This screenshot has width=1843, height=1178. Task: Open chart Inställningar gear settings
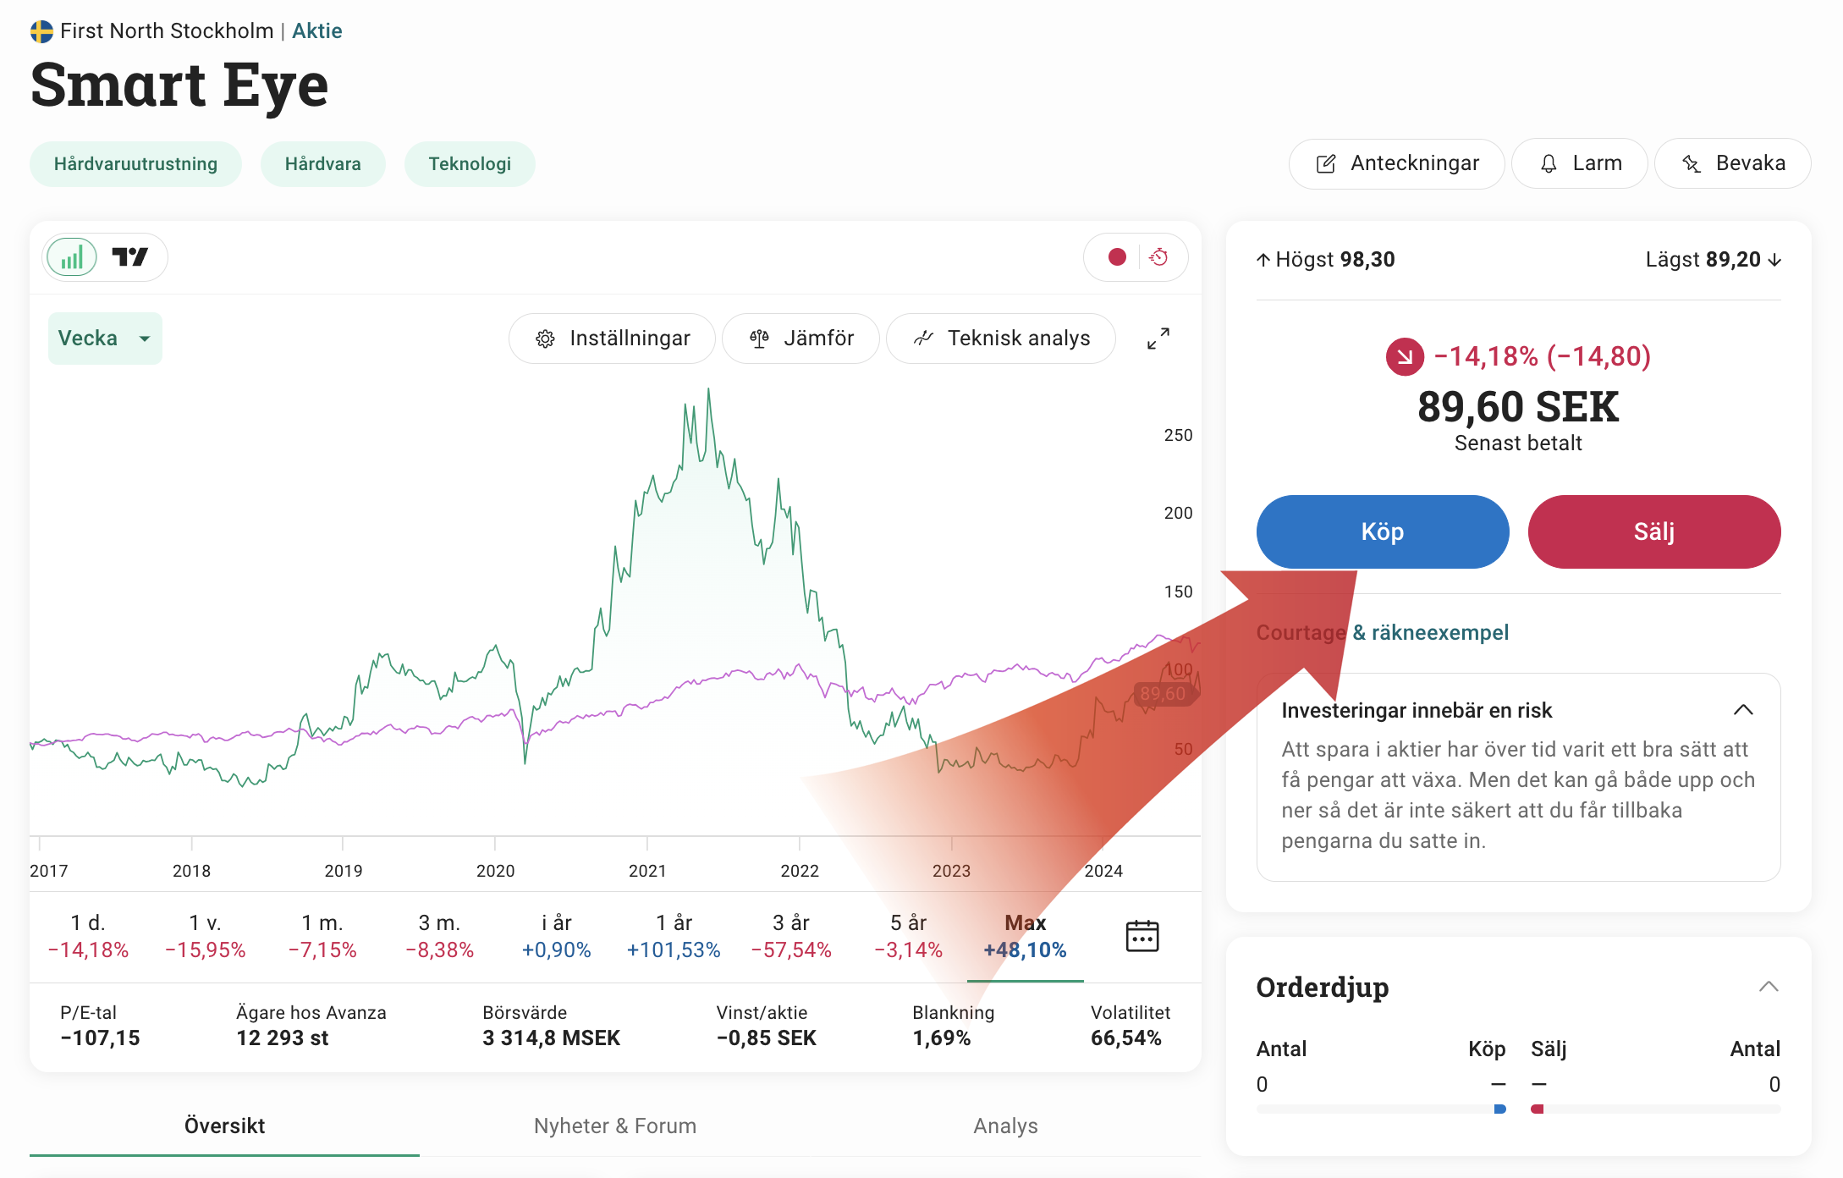coord(613,339)
